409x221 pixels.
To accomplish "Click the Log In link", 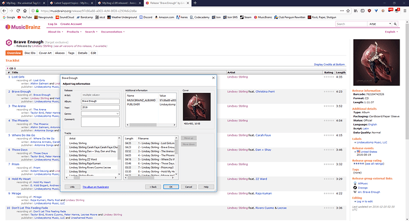I will click(52, 24).
